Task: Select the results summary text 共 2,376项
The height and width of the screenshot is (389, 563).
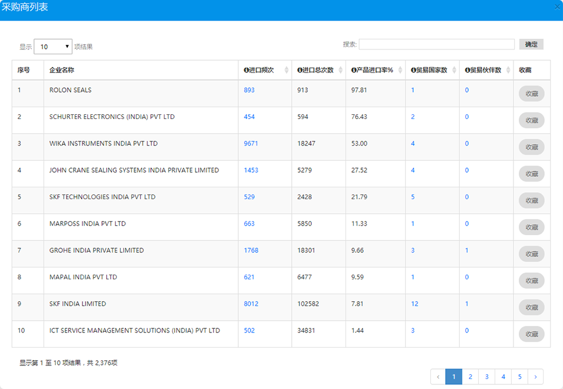Action: [x=102, y=363]
